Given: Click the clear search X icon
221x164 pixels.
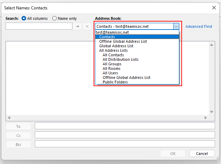Looking at the screenshot, I should (x=87, y=26).
